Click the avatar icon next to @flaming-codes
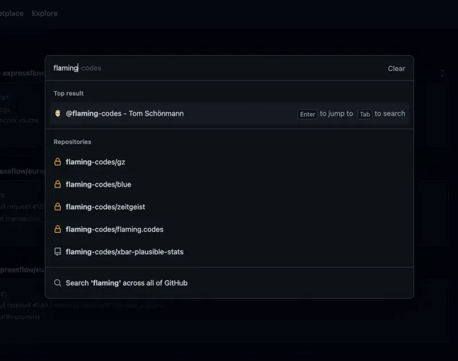458x361 pixels. tap(58, 113)
